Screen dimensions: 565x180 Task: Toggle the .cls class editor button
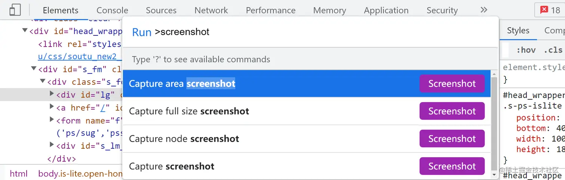coord(553,50)
